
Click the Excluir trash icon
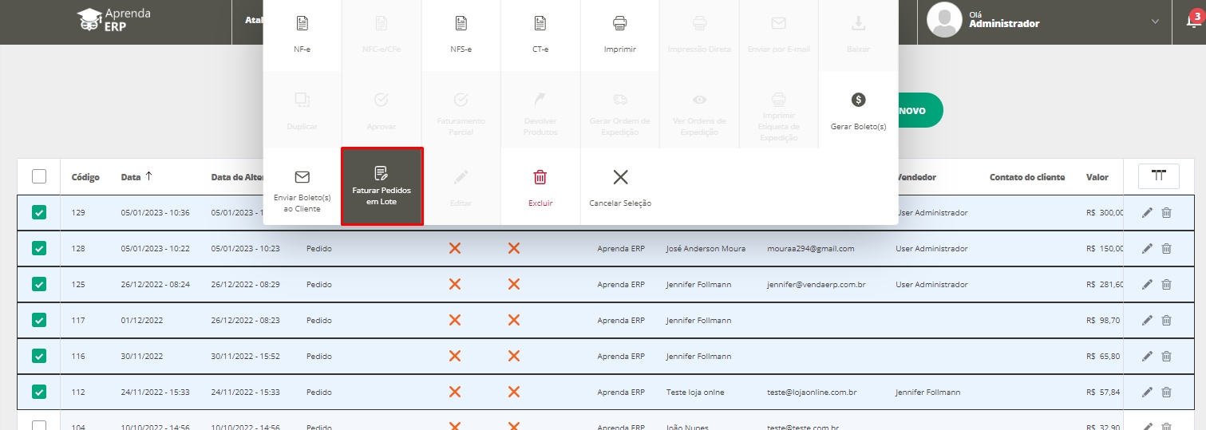(540, 177)
